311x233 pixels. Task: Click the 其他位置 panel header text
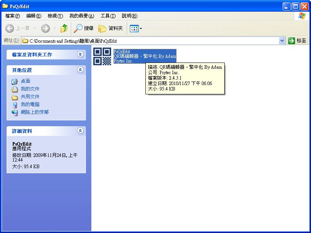(22, 70)
